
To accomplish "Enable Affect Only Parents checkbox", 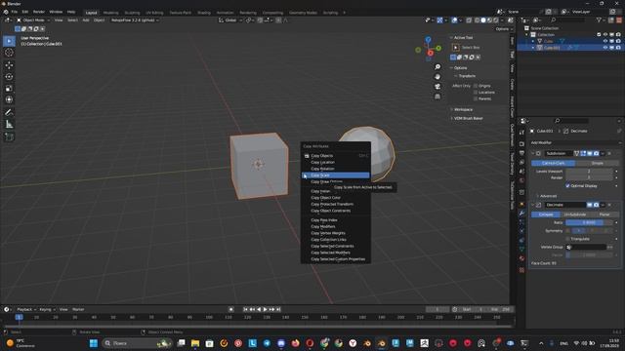I will (x=476, y=98).
